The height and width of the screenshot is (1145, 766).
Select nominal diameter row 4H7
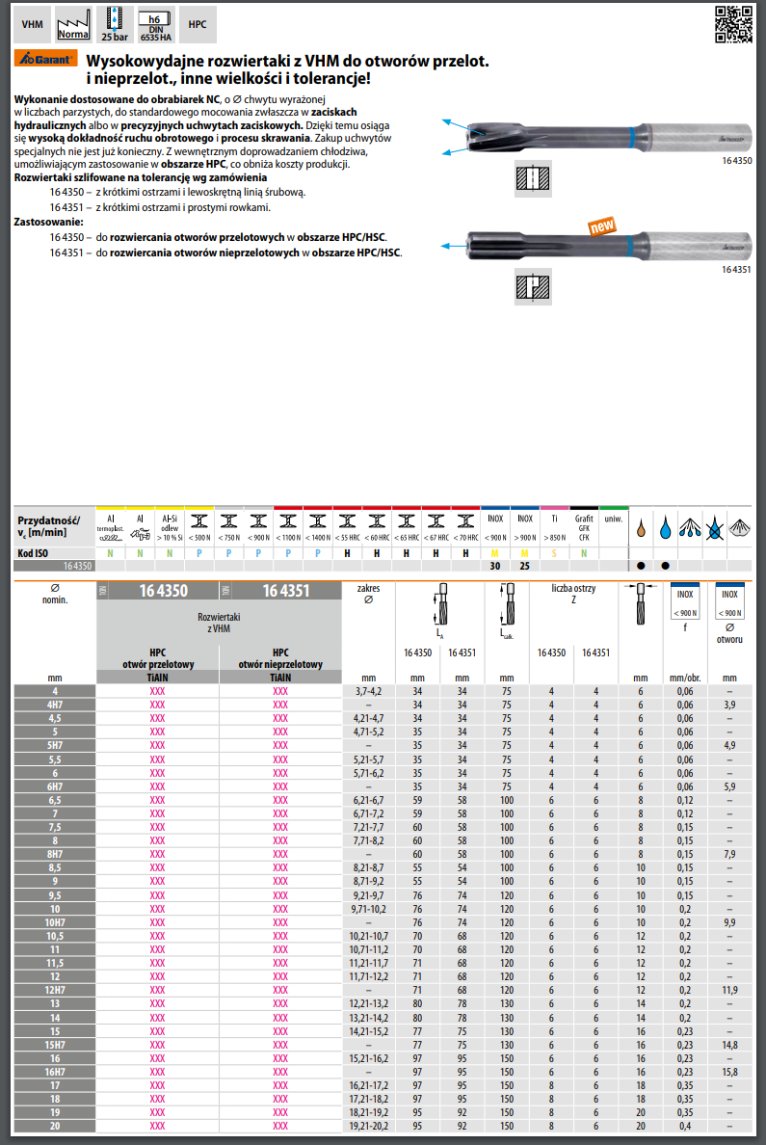point(55,705)
